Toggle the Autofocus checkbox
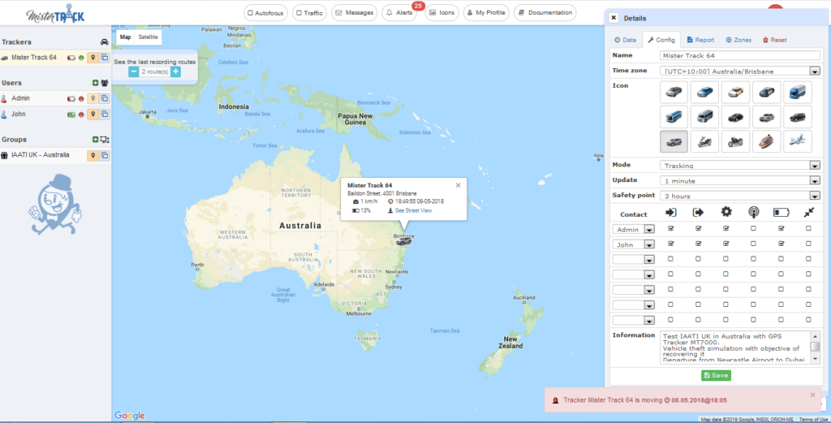This screenshot has height=423, width=831. pos(250,13)
